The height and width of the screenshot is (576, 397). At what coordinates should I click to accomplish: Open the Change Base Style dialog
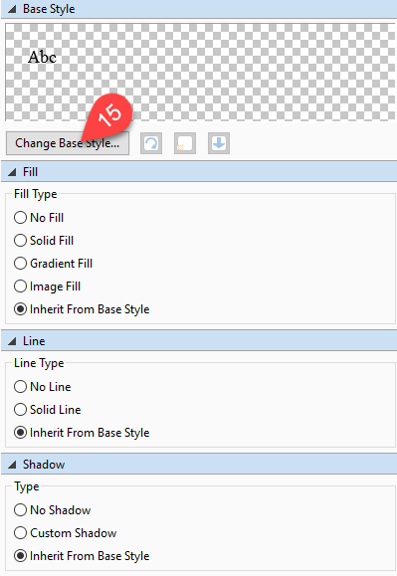click(68, 143)
